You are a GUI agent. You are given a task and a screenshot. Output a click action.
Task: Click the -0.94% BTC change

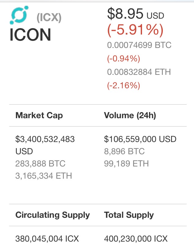(x=124, y=59)
